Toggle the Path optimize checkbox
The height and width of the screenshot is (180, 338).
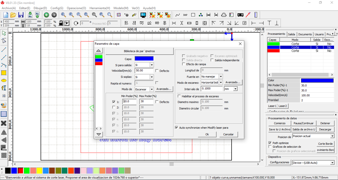click(x=270, y=143)
